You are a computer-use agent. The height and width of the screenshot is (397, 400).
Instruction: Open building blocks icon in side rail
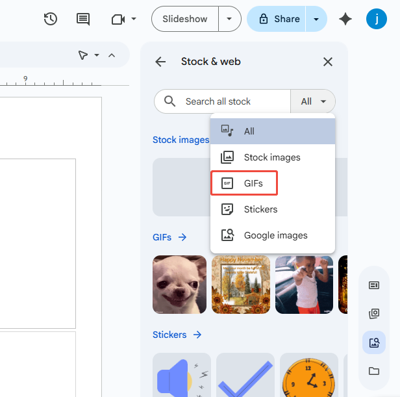pyautogui.click(x=374, y=313)
